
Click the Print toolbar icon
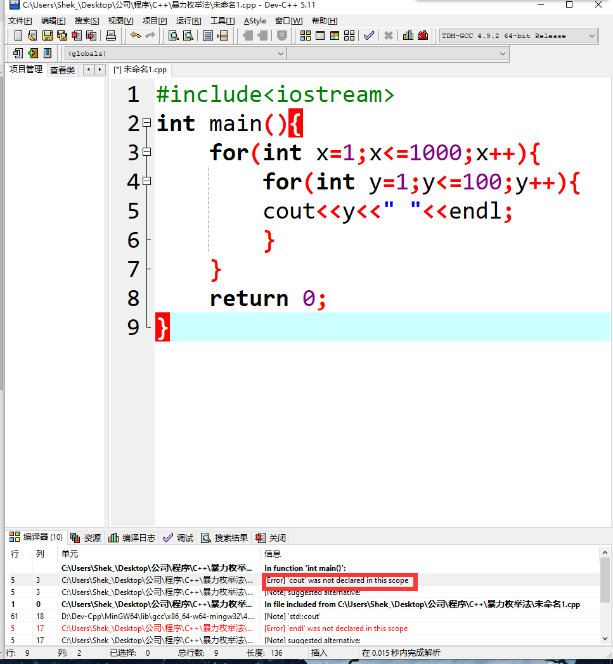coord(110,36)
